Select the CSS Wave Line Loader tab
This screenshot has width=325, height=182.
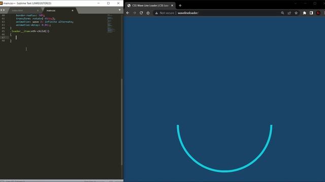tap(150, 6)
